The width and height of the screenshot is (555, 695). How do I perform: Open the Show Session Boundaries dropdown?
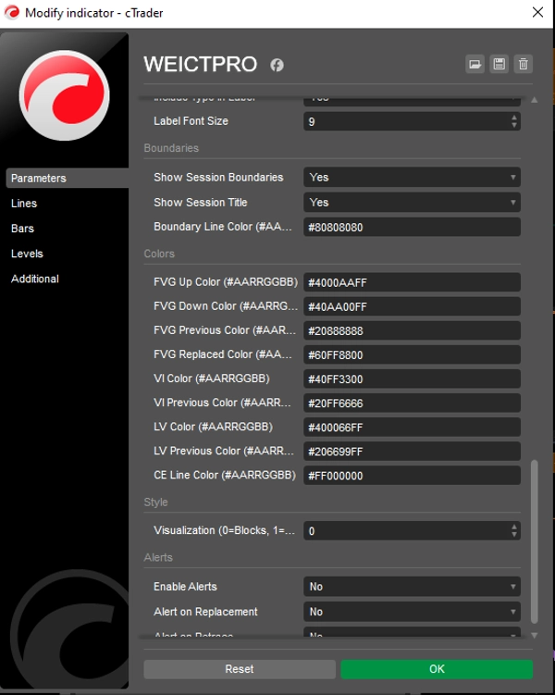click(412, 177)
